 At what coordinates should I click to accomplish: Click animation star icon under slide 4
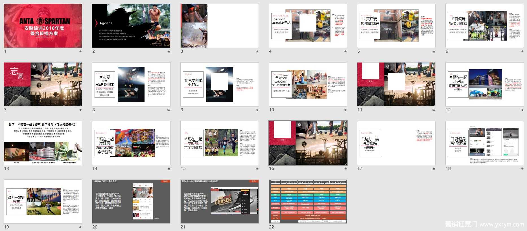(x=345, y=51)
